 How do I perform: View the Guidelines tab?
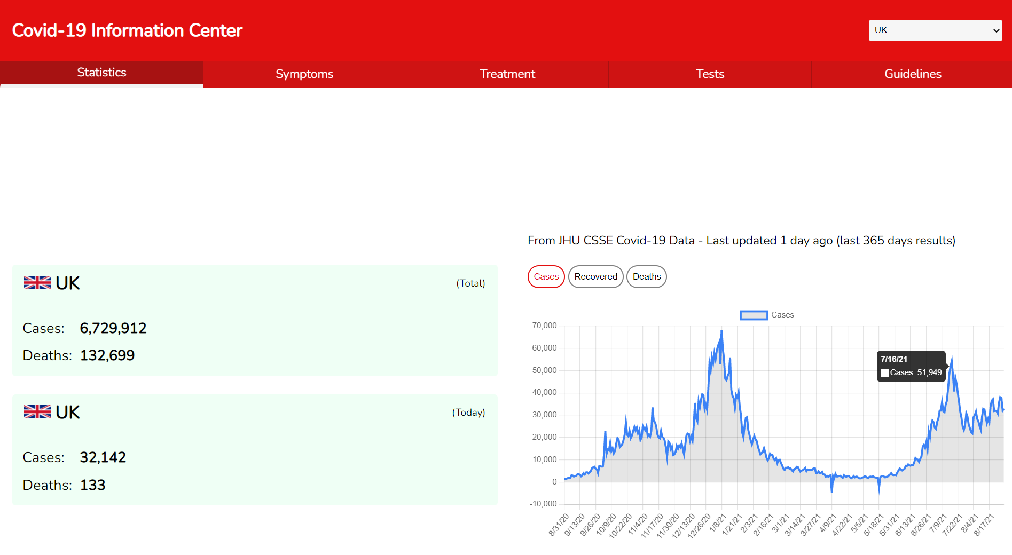click(913, 74)
